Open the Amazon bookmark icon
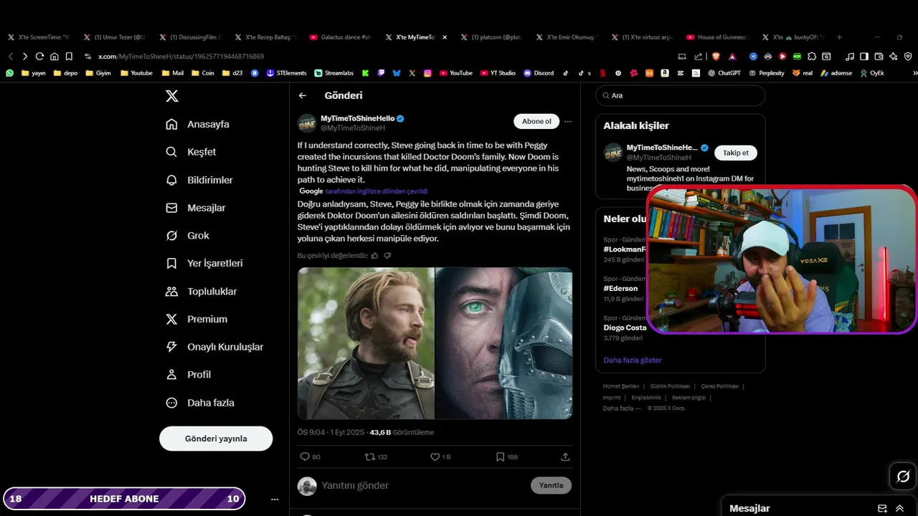Image resolution: width=918 pixels, height=516 pixels. pyautogui.click(x=665, y=73)
